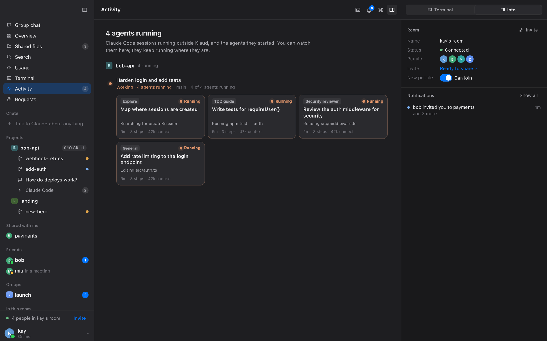The height and width of the screenshot is (341, 547).
Task: Open the launch group
Action: point(47,295)
